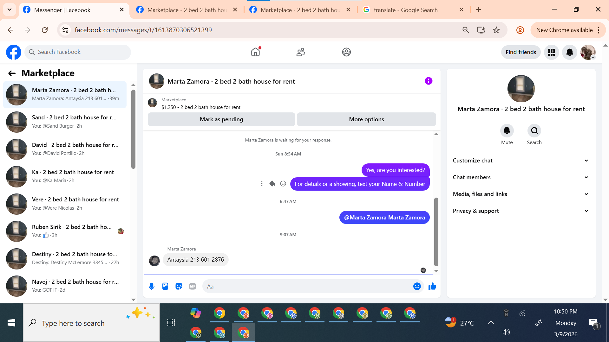This screenshot has width=609, height=342.
Task: Click the voice clip microphone icon
Action: [x=152, y=286]
